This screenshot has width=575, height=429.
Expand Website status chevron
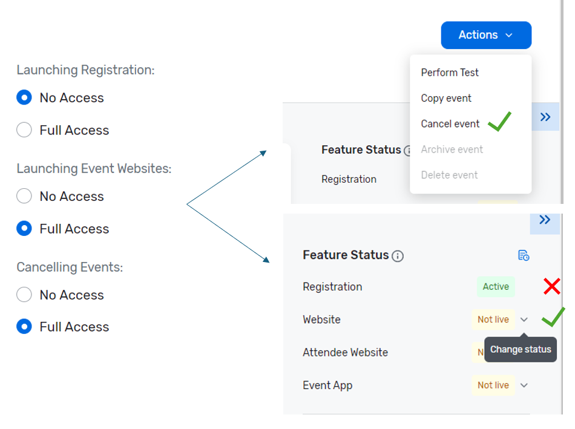tap(524, 319)
